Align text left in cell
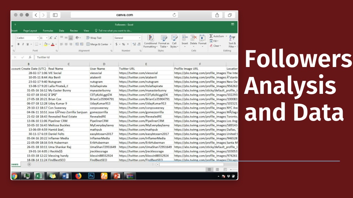 (61, 44)
